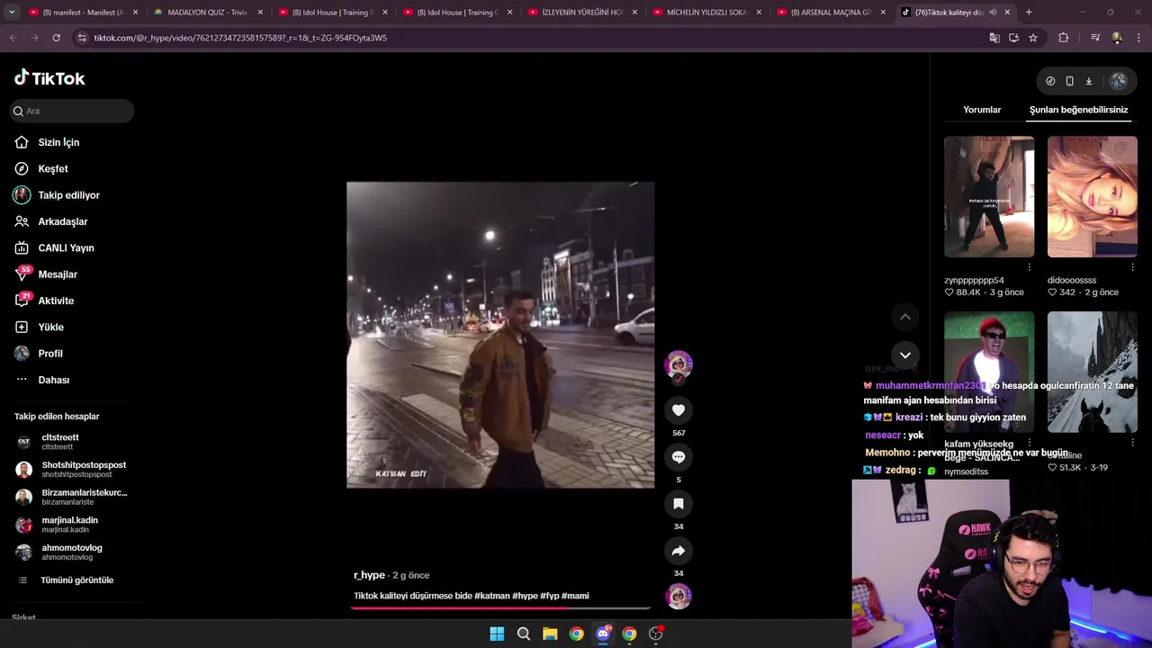Seek on the video progress bar
The image size is (1152, 648).
(500, 608)
